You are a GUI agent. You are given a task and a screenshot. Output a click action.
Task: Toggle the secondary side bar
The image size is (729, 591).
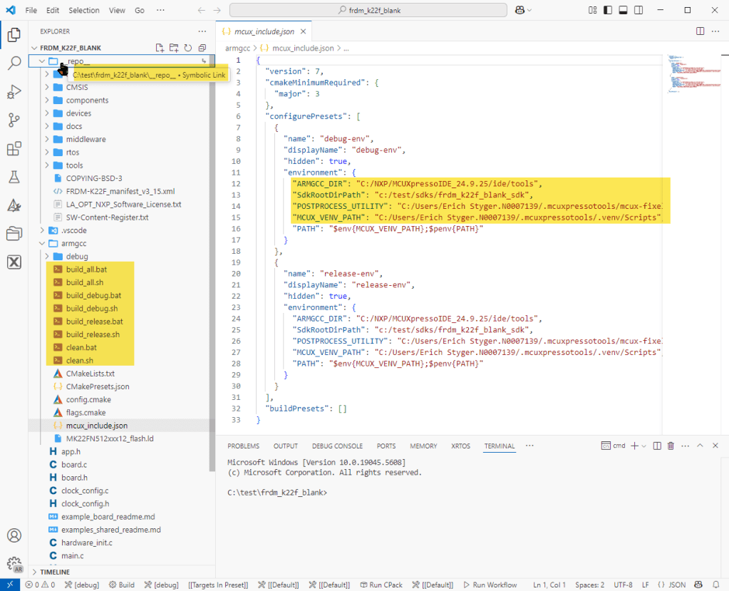637,11
